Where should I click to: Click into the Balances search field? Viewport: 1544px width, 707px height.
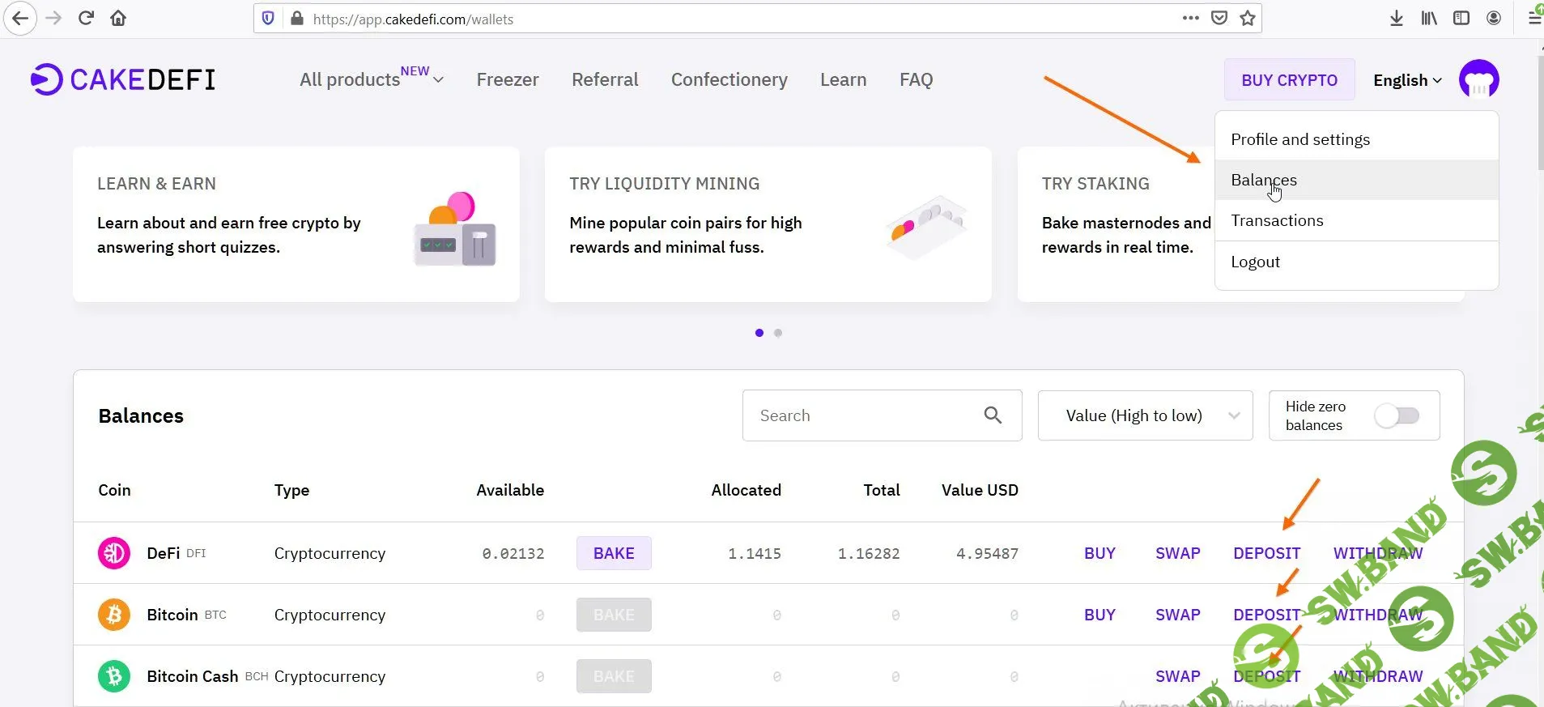(858, 415)
